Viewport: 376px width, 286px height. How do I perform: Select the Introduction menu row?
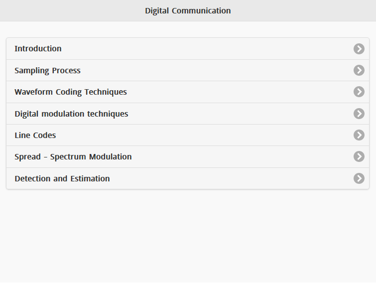pyautogui.click(x=188, y=49)
